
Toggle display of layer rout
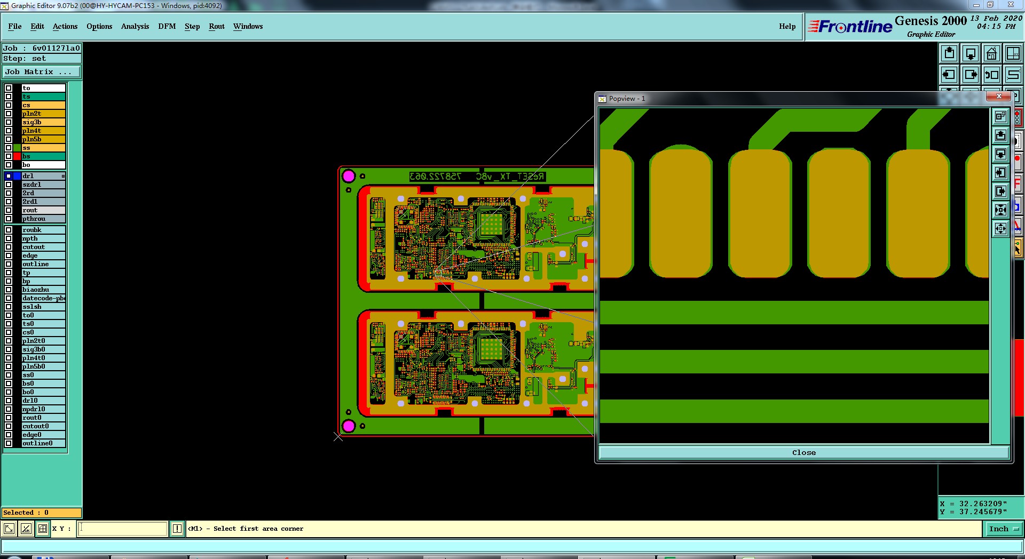pos(9,210)
